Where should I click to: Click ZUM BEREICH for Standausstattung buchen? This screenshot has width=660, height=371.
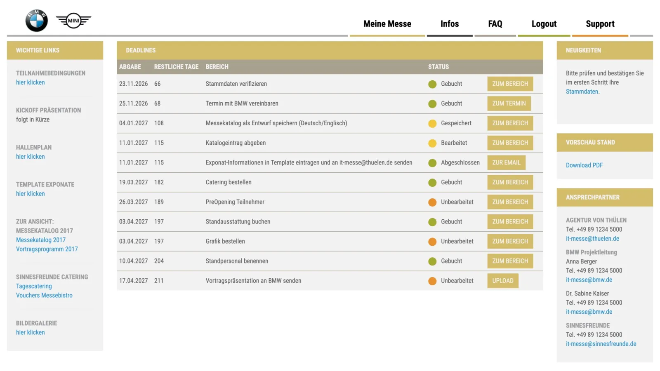510,222
